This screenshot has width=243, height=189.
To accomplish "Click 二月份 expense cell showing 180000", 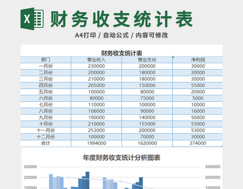I will point(147,73).
